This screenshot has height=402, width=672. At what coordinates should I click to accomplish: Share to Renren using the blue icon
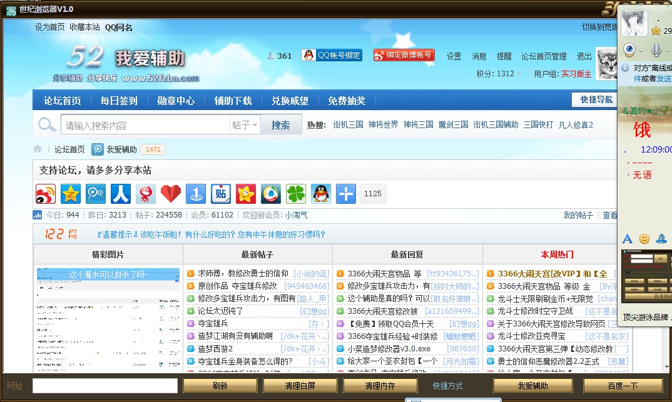[x=121, y=194]
